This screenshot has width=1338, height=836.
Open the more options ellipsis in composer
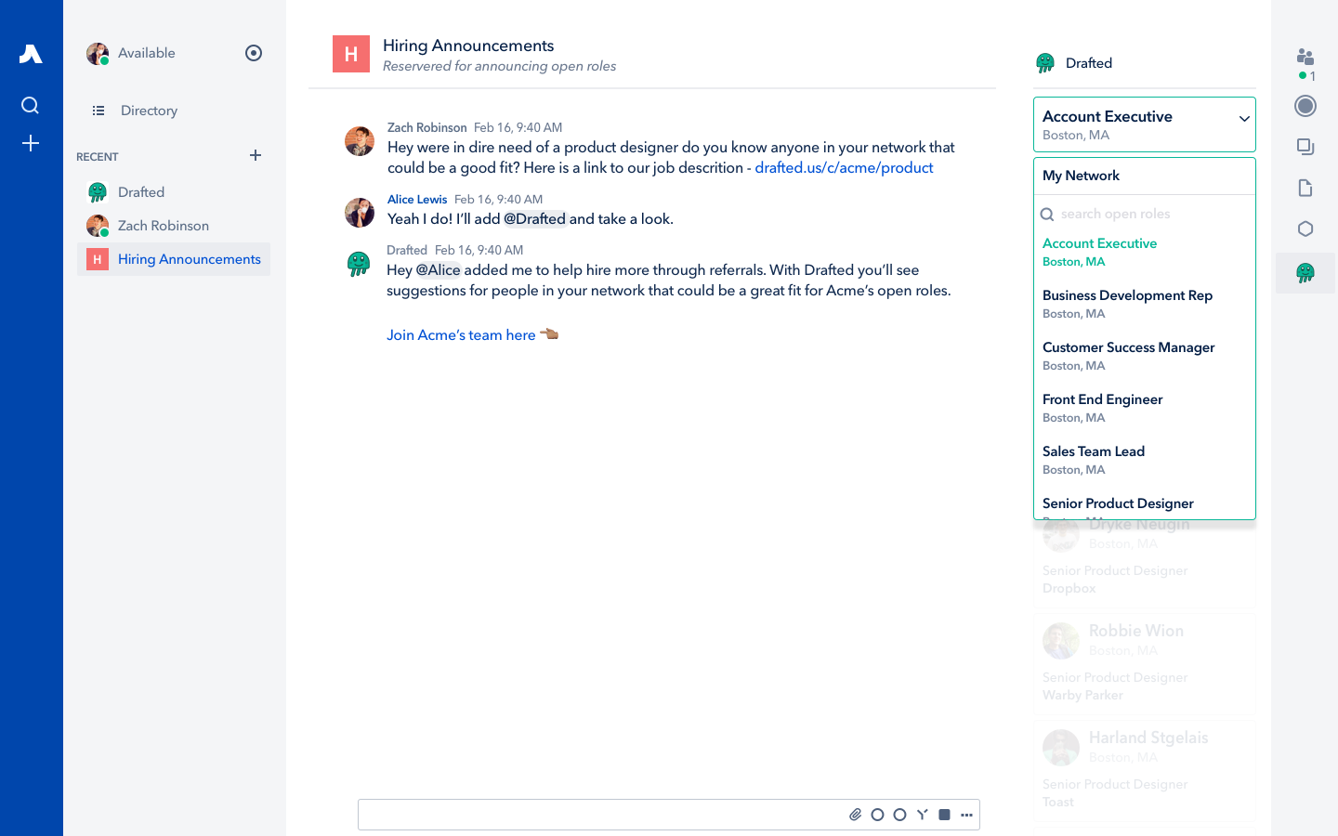pyautogui.click(x=967, y=815)
